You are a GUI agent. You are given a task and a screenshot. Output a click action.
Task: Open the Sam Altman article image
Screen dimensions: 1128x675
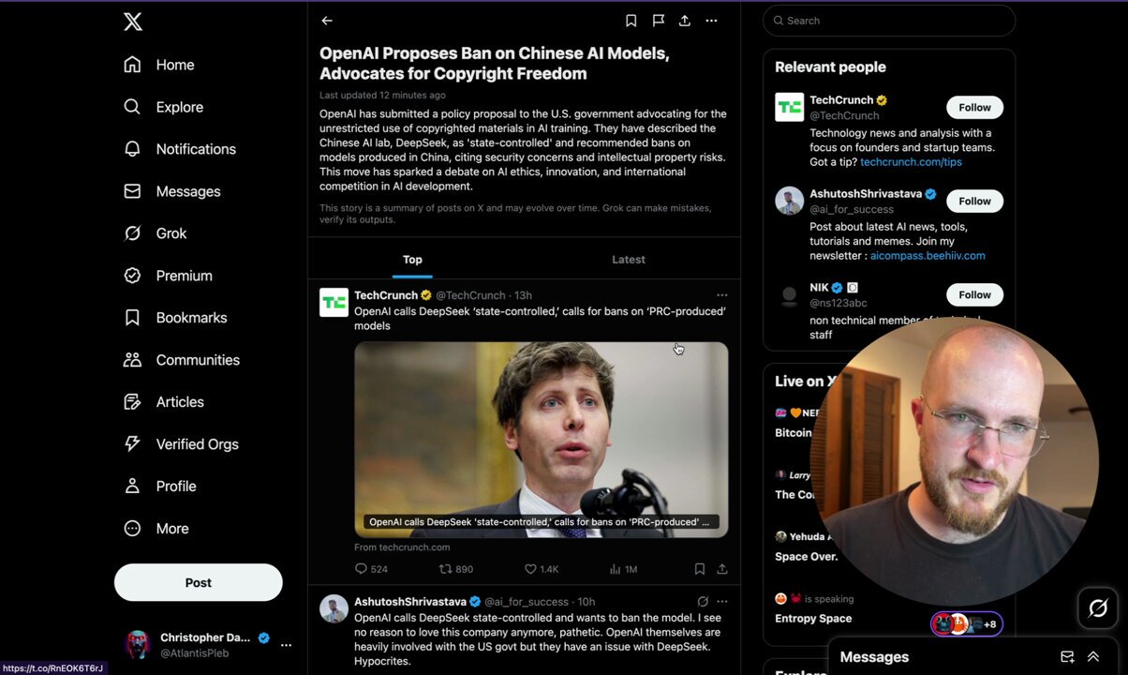pos(542,440)
